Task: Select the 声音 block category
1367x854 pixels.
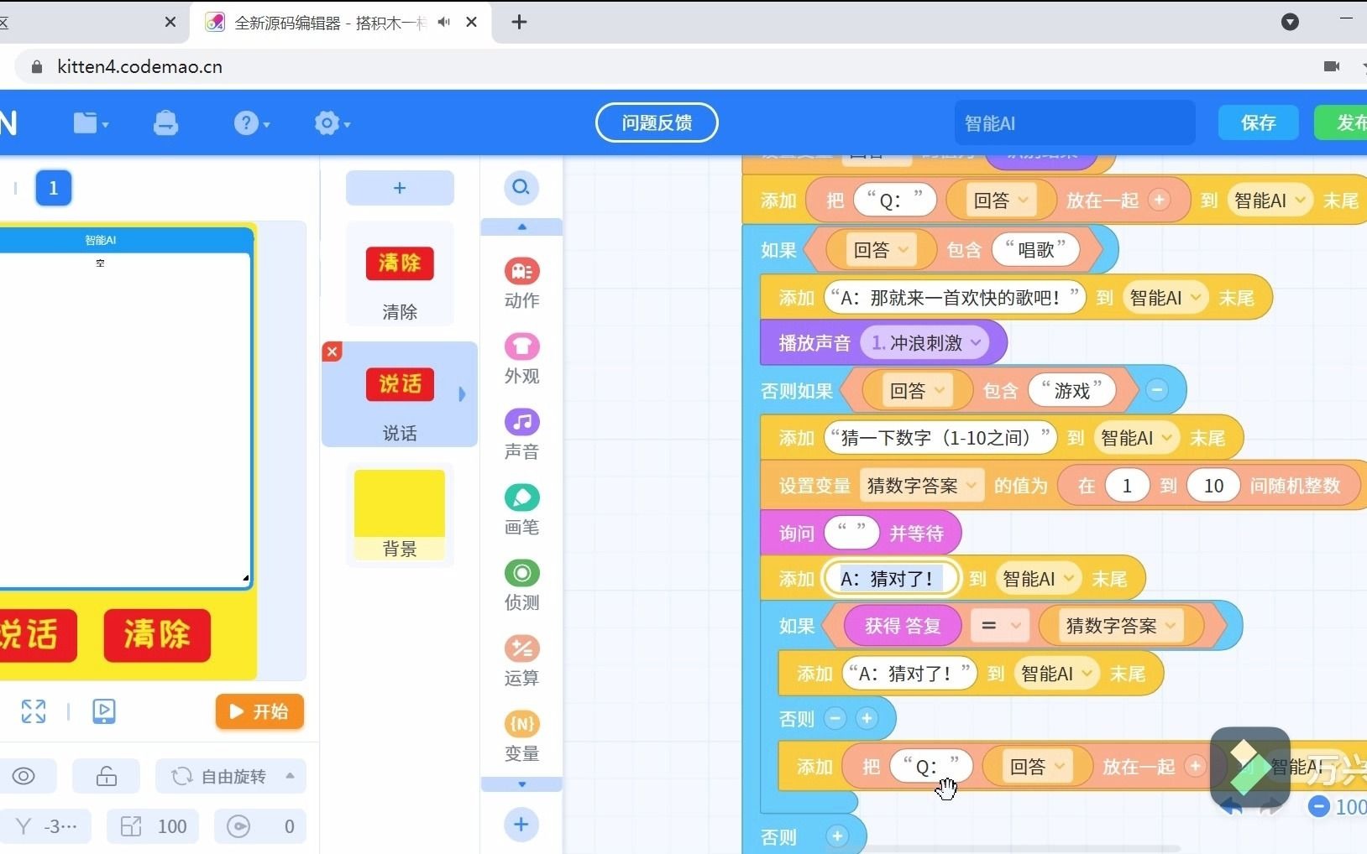Action: pos(521,435)
